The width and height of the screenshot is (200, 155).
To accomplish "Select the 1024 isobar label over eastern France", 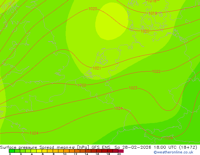I will [118, 108].
